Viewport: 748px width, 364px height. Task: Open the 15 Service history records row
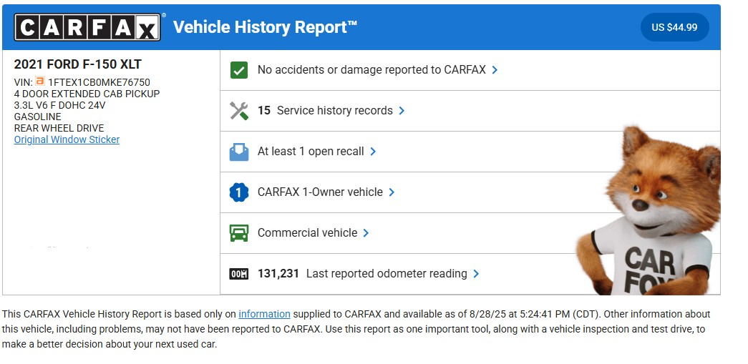tap(324, 111)
